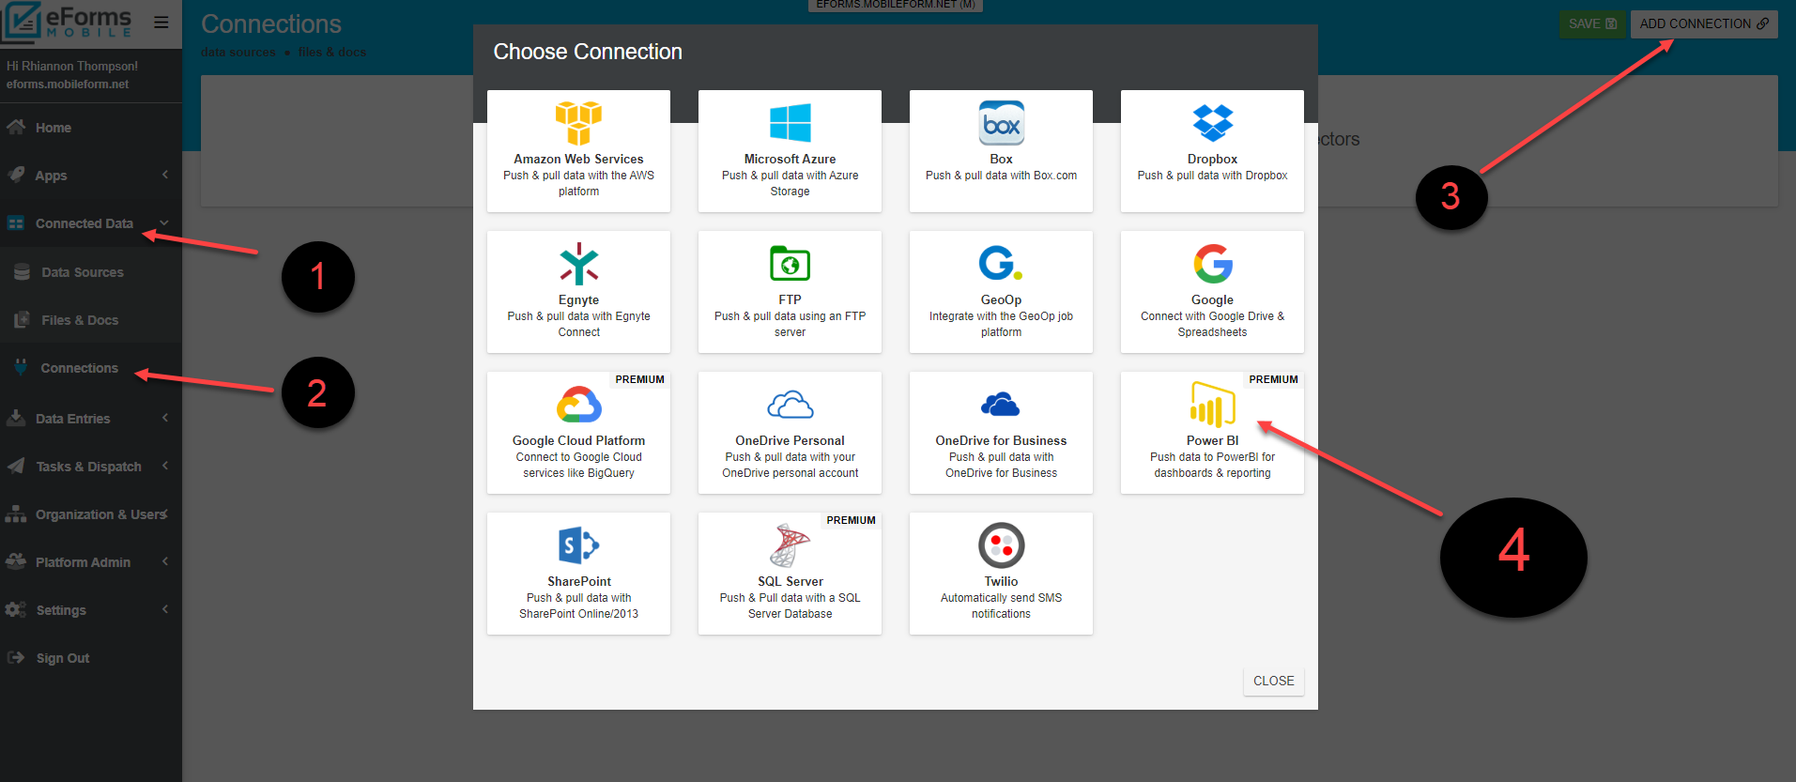Click the eForms Mobile logo

pos(68,23)
